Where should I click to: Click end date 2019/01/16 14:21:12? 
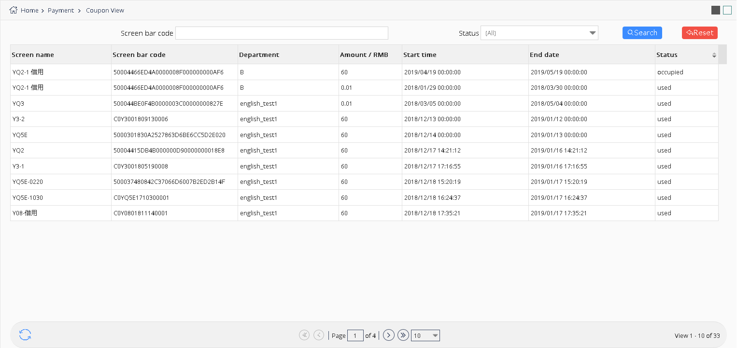coord(559,151)
